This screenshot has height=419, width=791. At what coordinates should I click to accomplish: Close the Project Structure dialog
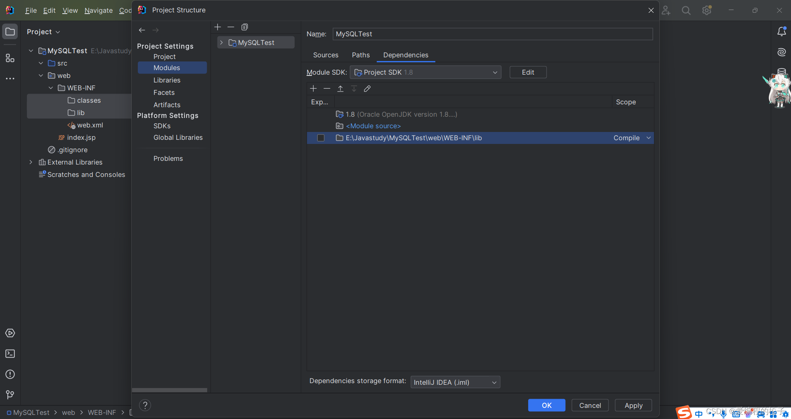651,10
